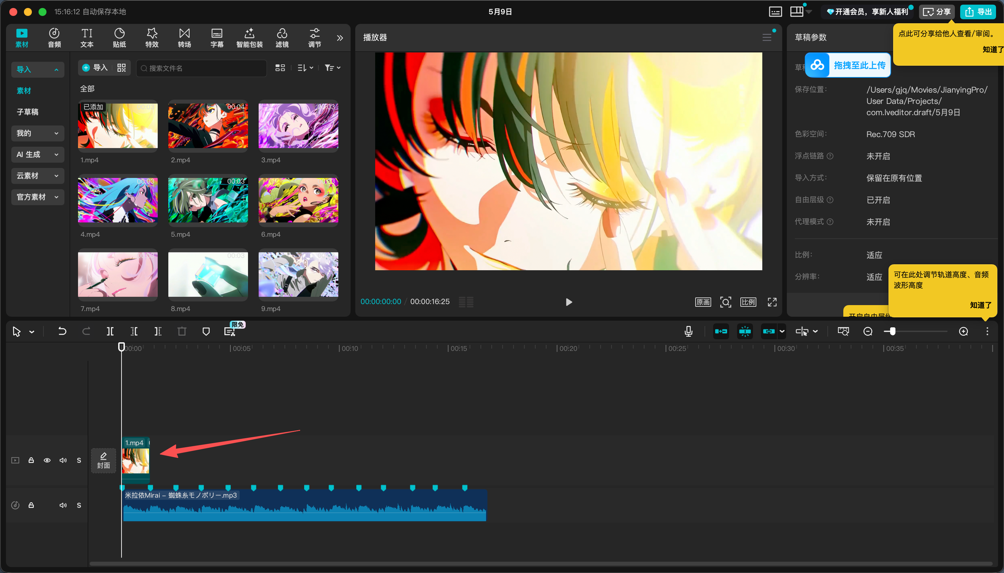Image resolution: width=1004 pixels, height=573 pixels.
Task: Zoom in the timeline with plus icon
Action: pyautogui.click(x=963, y=331)
